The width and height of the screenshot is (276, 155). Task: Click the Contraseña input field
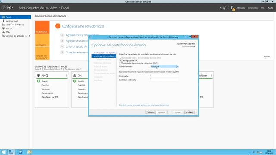coord(165,76)
